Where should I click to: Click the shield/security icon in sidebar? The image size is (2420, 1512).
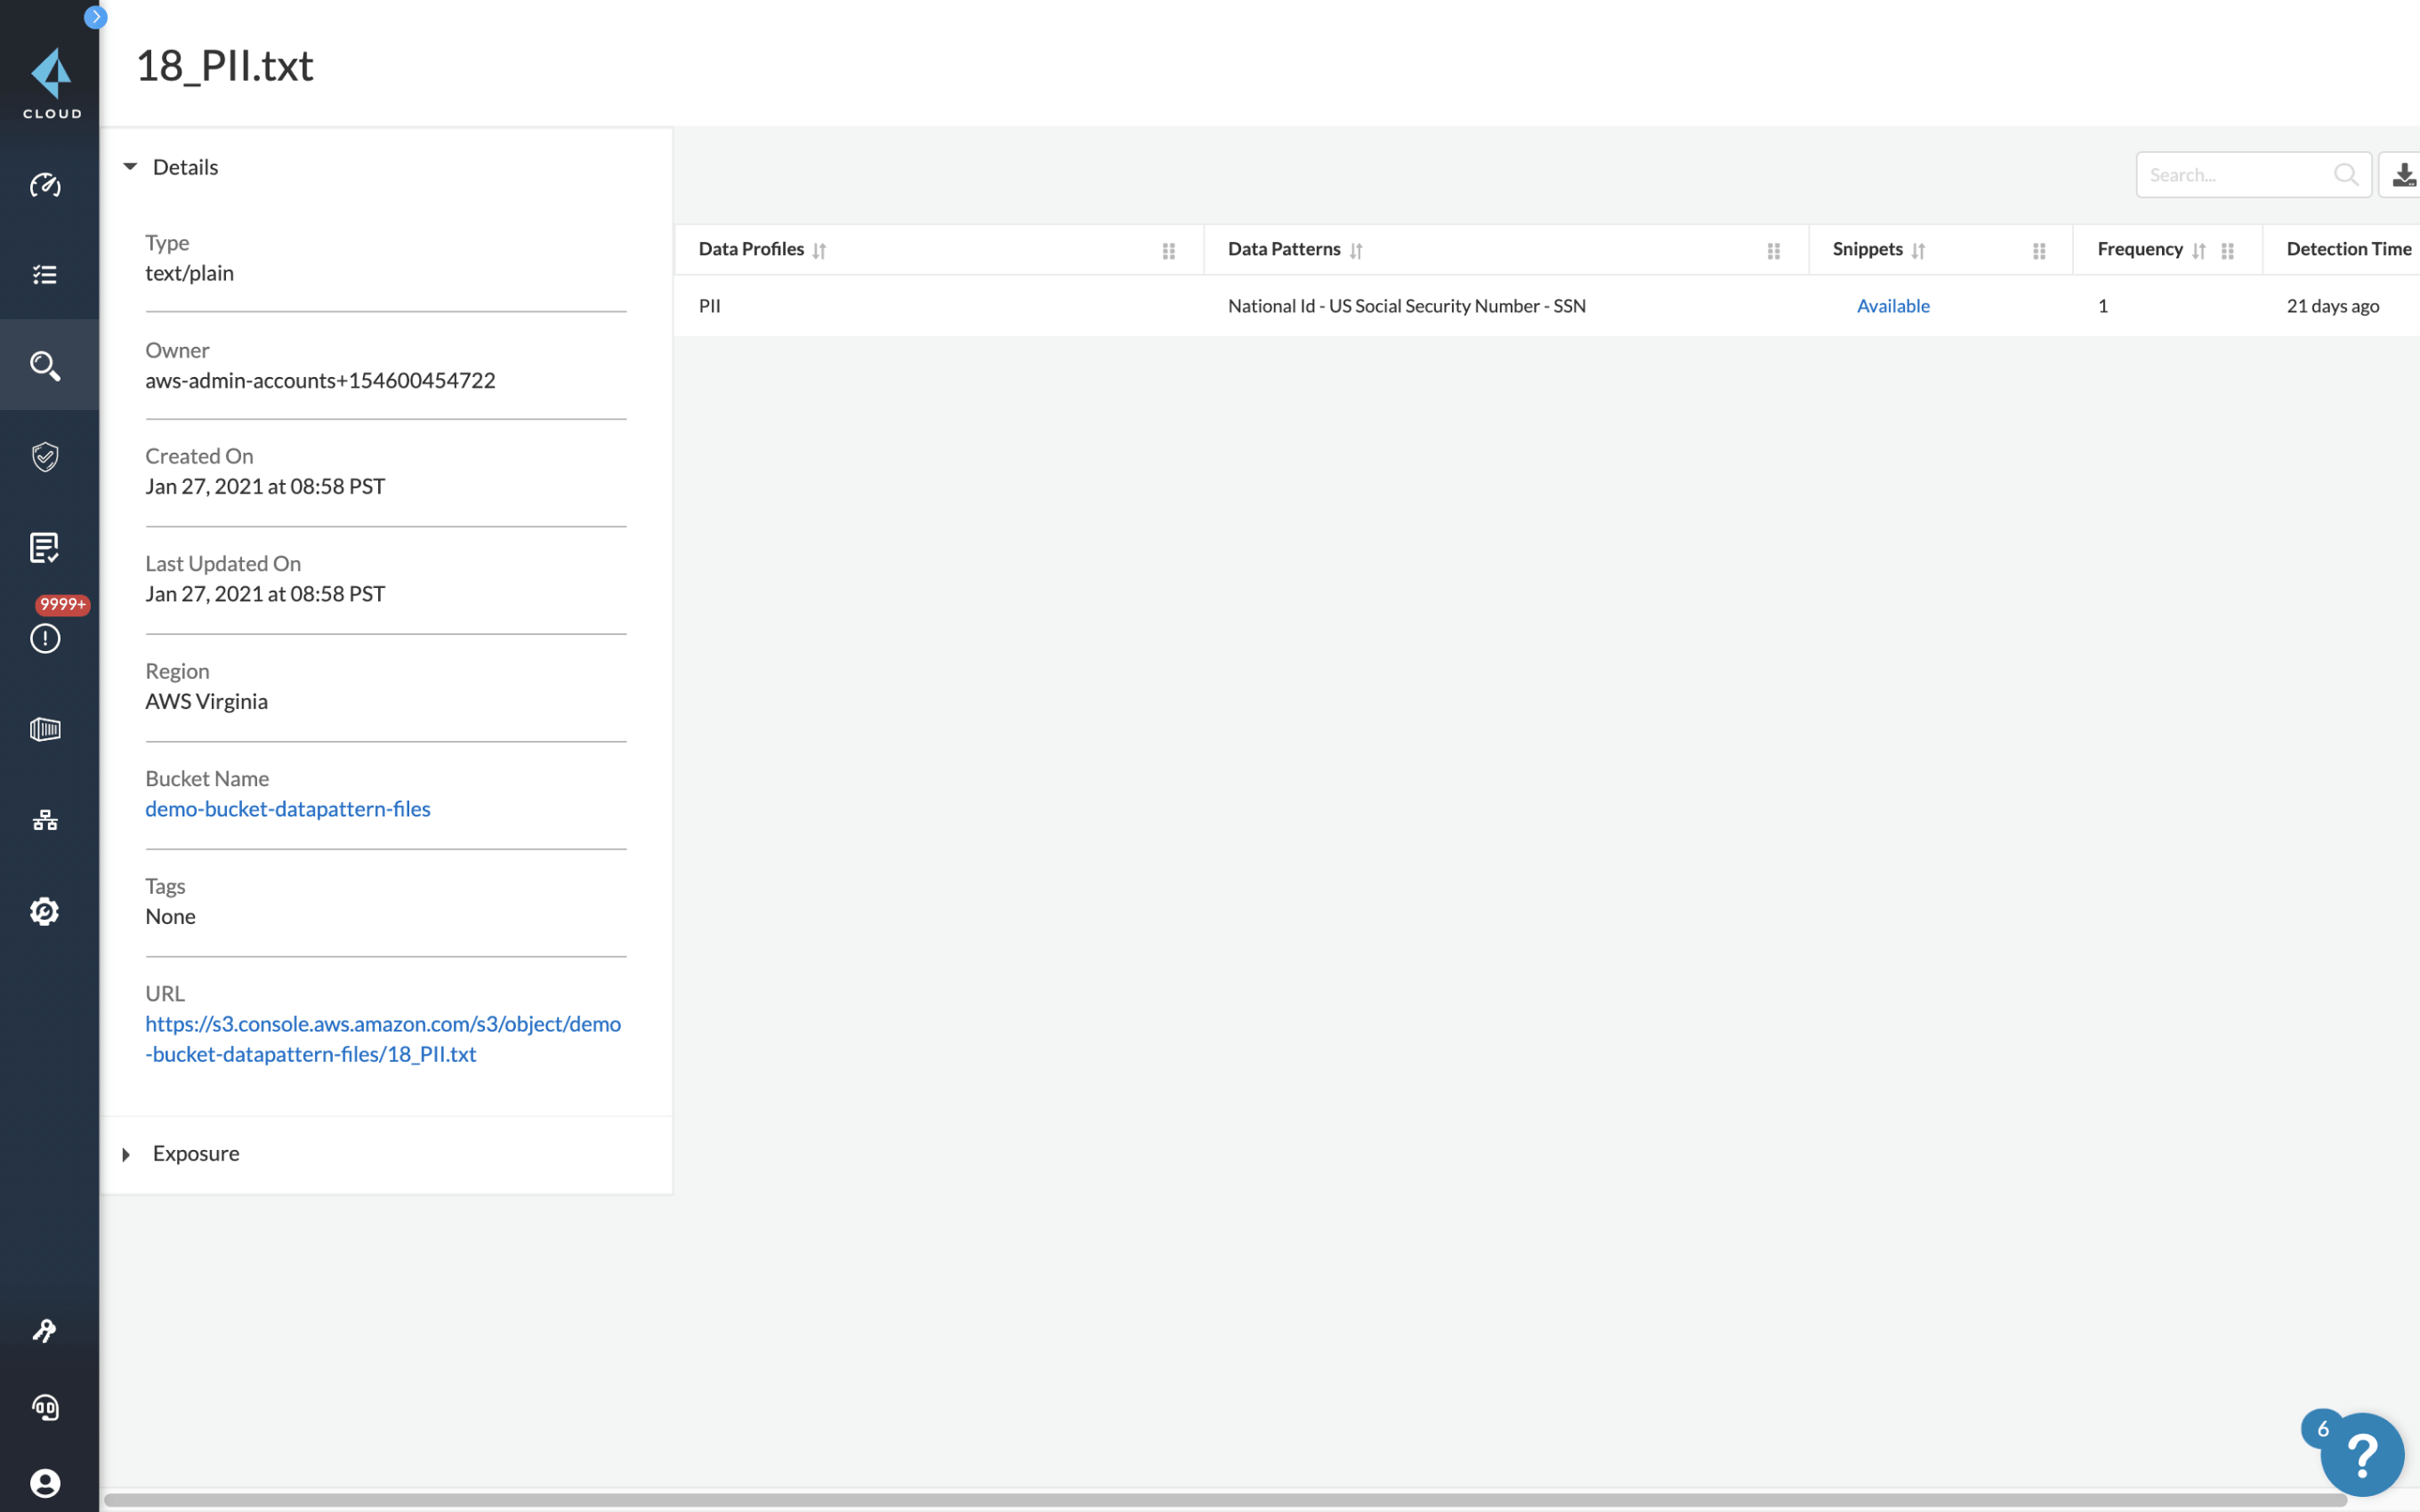(x=45, y=456)
